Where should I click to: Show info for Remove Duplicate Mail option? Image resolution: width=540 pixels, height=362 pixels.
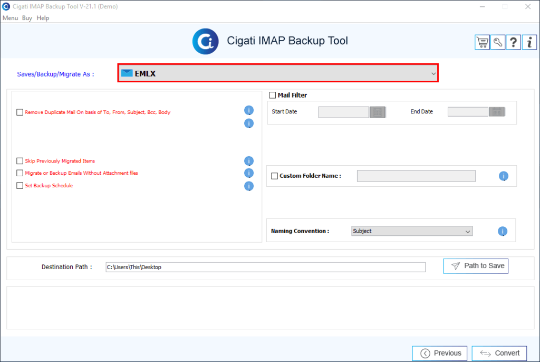[249, 110]
